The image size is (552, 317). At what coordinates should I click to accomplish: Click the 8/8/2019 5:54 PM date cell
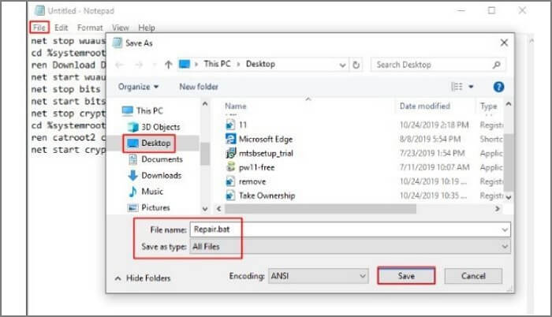[x=430, y=139]
